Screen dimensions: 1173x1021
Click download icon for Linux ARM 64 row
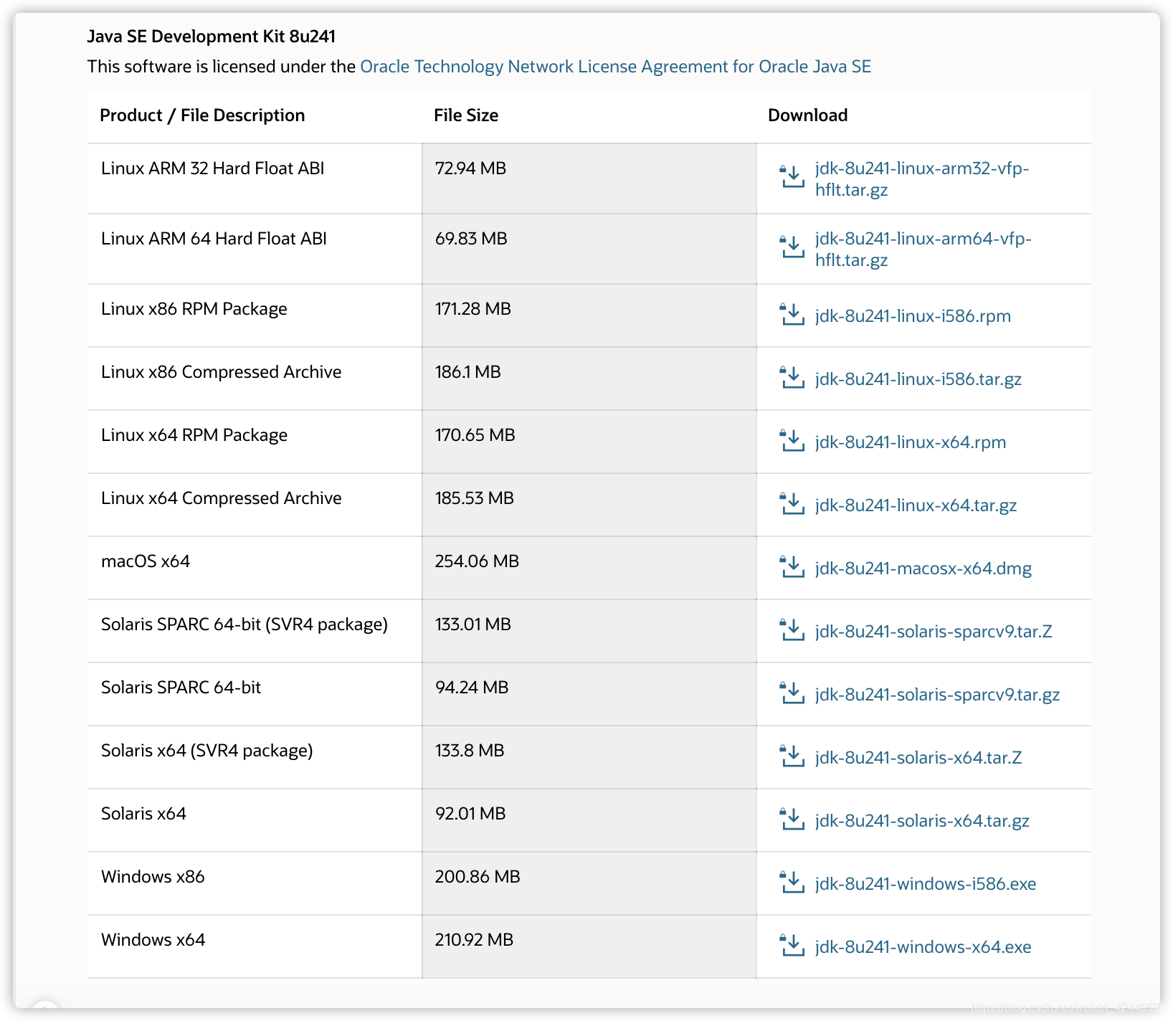click(792, 247)
